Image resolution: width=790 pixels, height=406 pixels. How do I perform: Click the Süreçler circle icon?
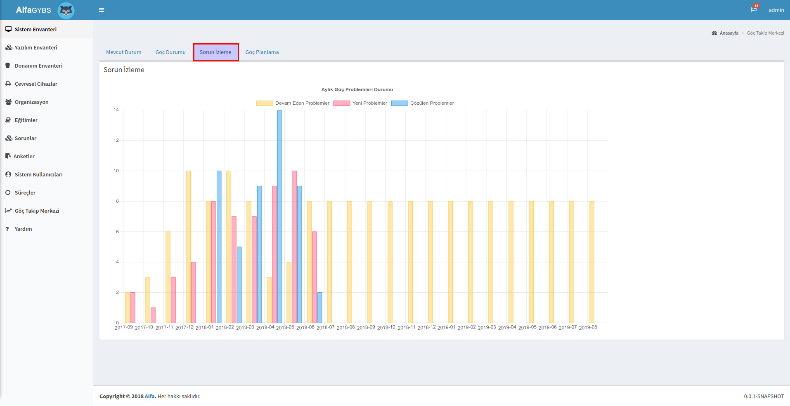pyautogui.click(x=8, y=192)
